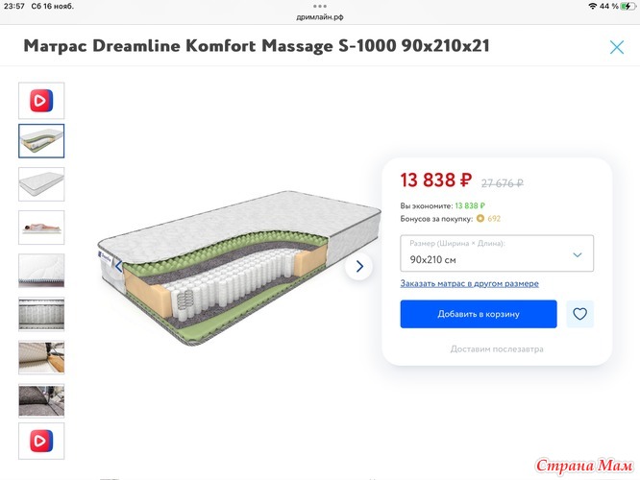Tap the Wi-Fi icon in status bar
Image resolution: width=640 pixels, height=480 pixels.
[592, 6]
